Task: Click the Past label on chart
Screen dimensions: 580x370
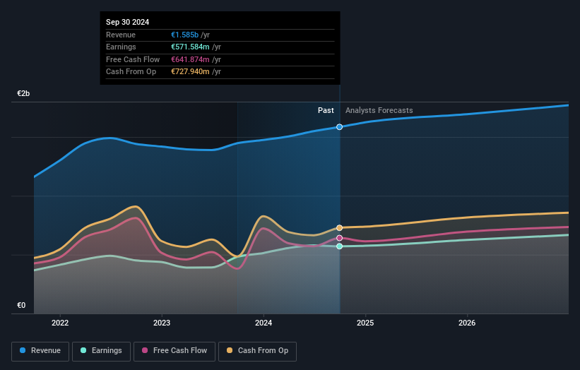Action: (326, 110)
